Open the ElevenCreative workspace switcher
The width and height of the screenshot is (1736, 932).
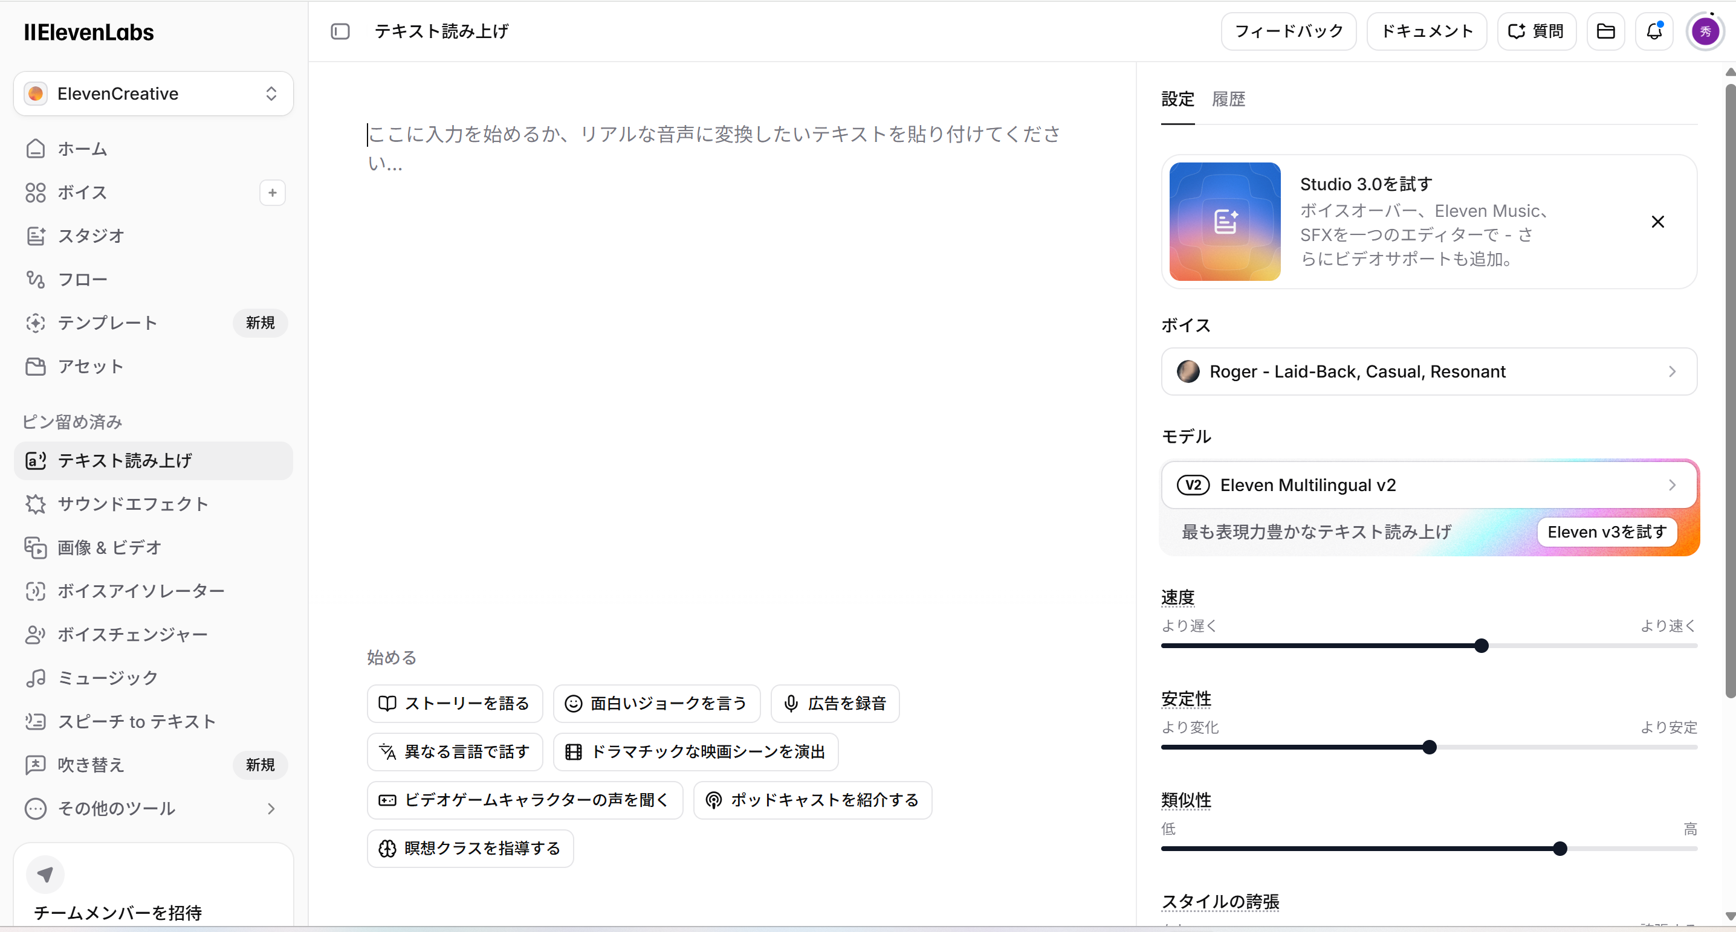(x=154, y=94)
